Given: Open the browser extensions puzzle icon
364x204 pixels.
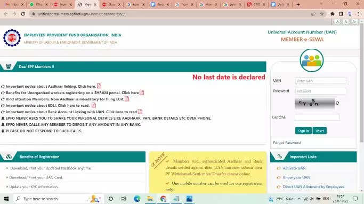Looking at the screenshot, I should point(333,14).
